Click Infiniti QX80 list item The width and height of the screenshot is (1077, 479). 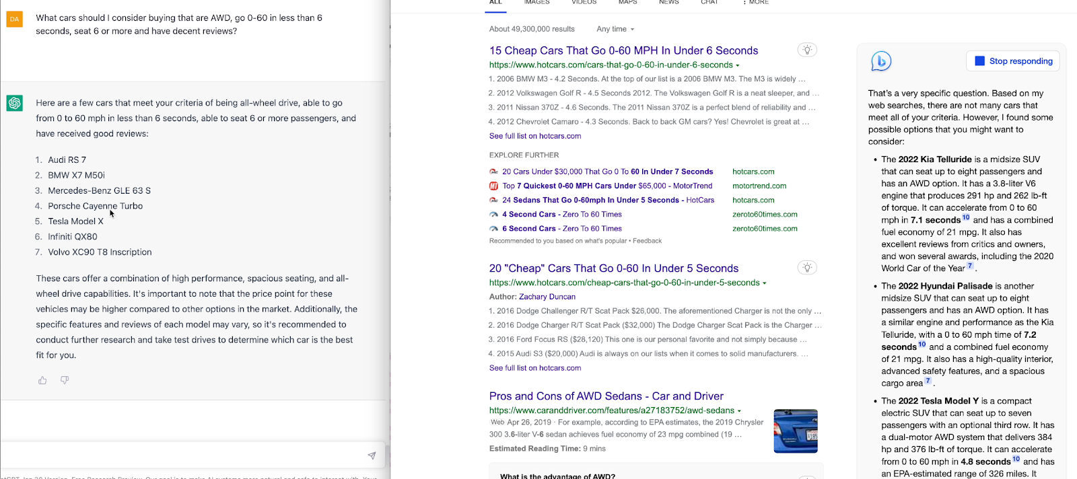point(73,237)
